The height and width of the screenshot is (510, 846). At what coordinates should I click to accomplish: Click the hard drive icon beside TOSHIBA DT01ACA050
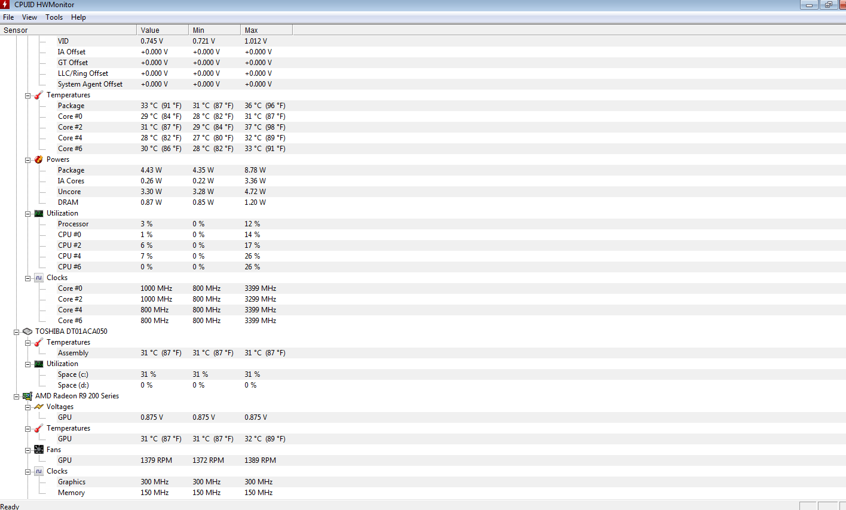pos(27,331)
